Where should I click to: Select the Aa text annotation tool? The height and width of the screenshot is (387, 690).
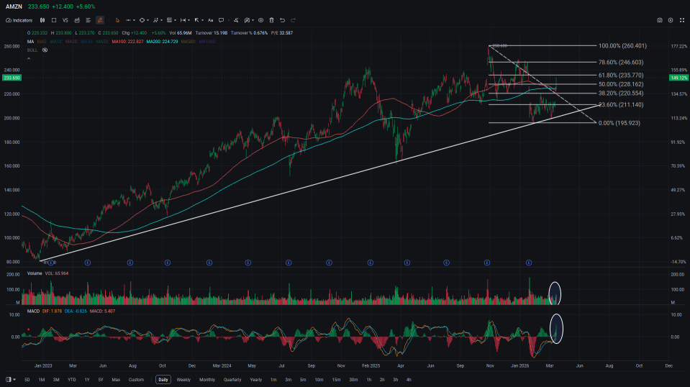pos(210,20)
